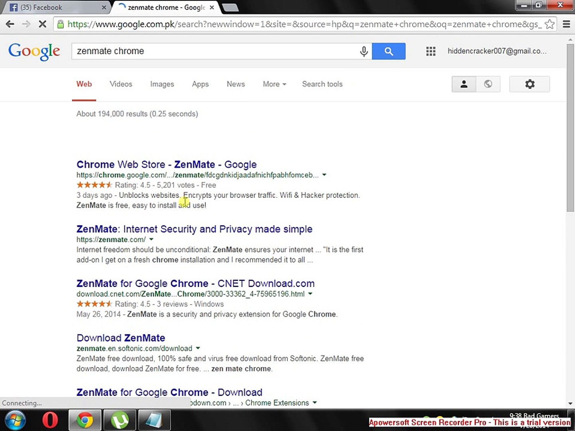Open uTorrent from the taskbar
Viewport: 575px width, 431px height.
pyautogui.click(x=119, y=420)
